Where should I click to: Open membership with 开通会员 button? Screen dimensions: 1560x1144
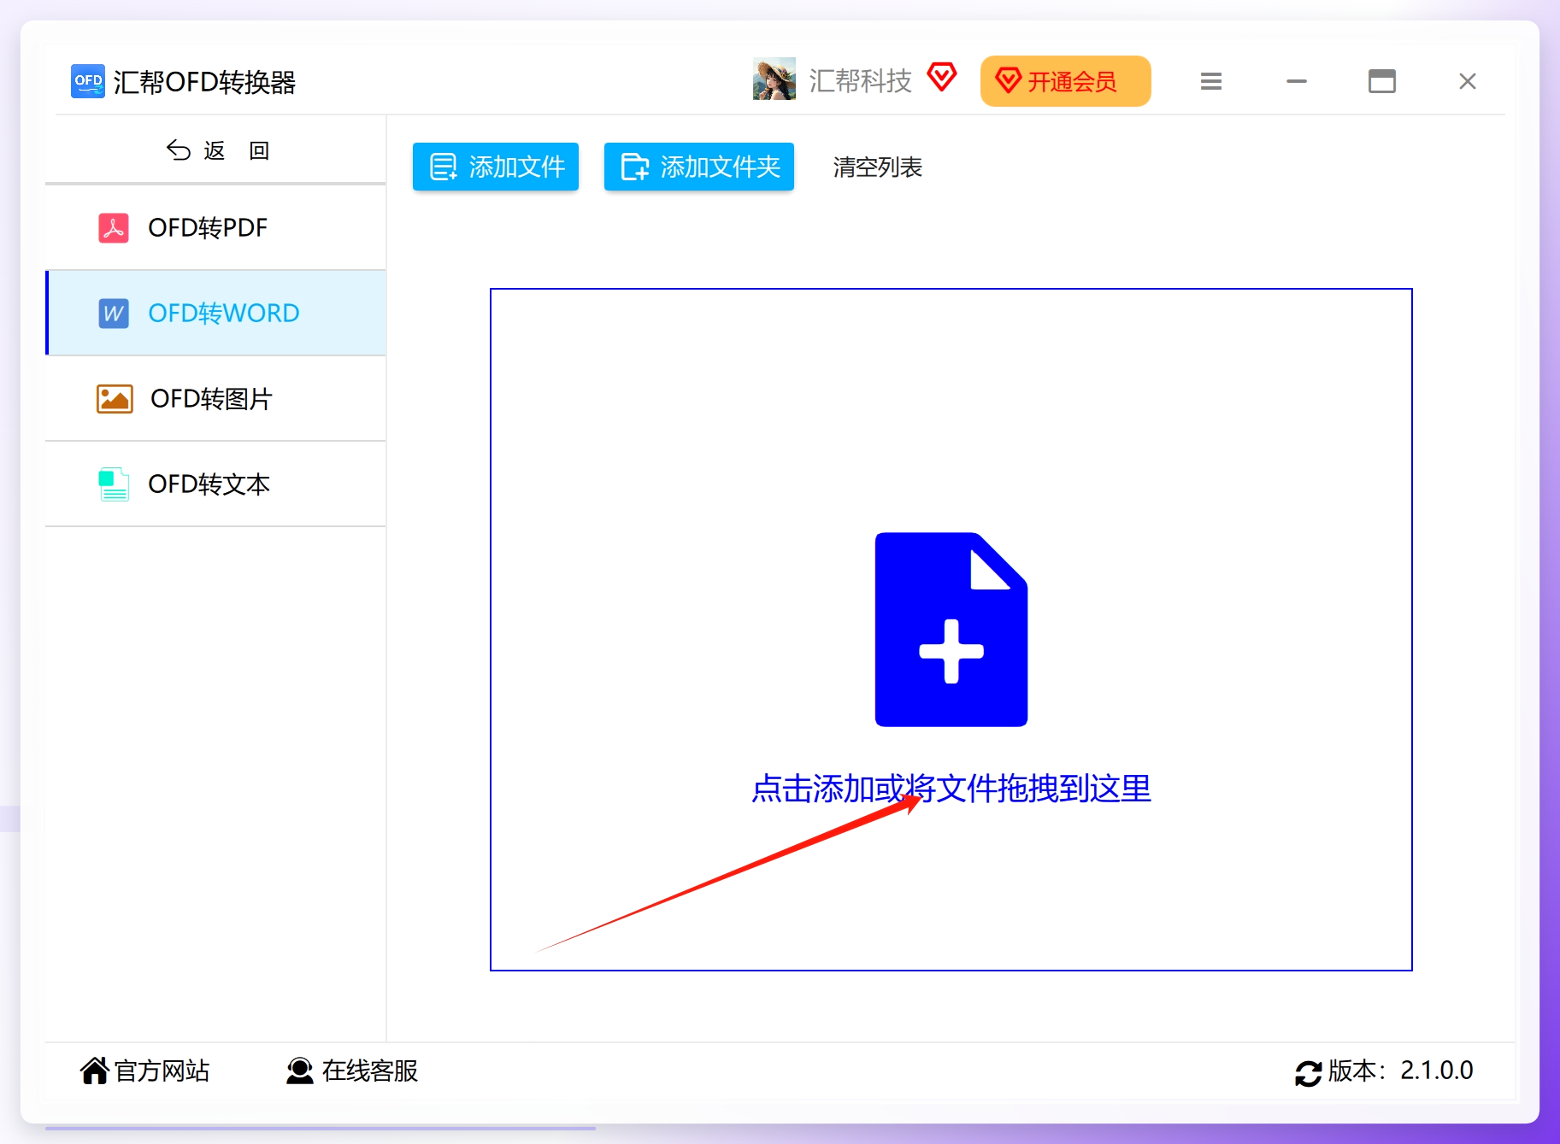[x=1065, y=81]
